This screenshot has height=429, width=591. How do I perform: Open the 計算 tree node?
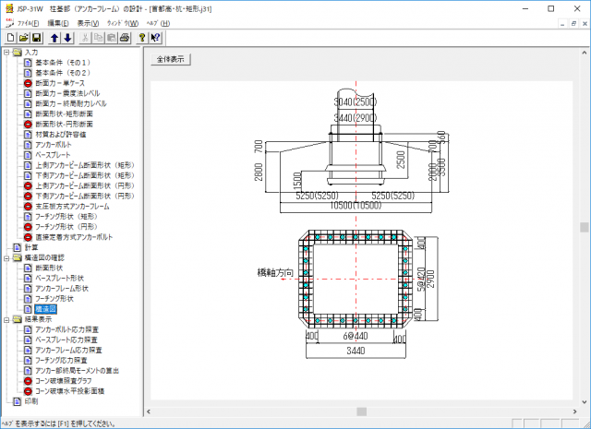click(31, 247)
